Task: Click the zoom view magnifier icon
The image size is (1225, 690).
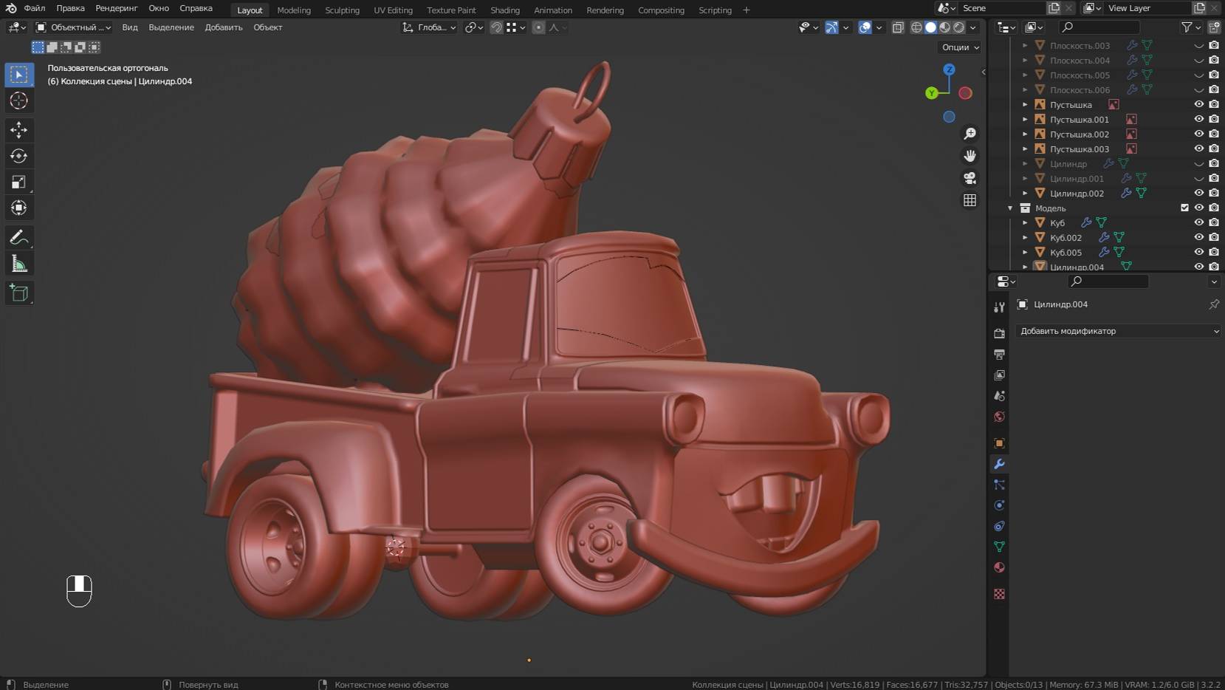Action: (x=970, y=134)
